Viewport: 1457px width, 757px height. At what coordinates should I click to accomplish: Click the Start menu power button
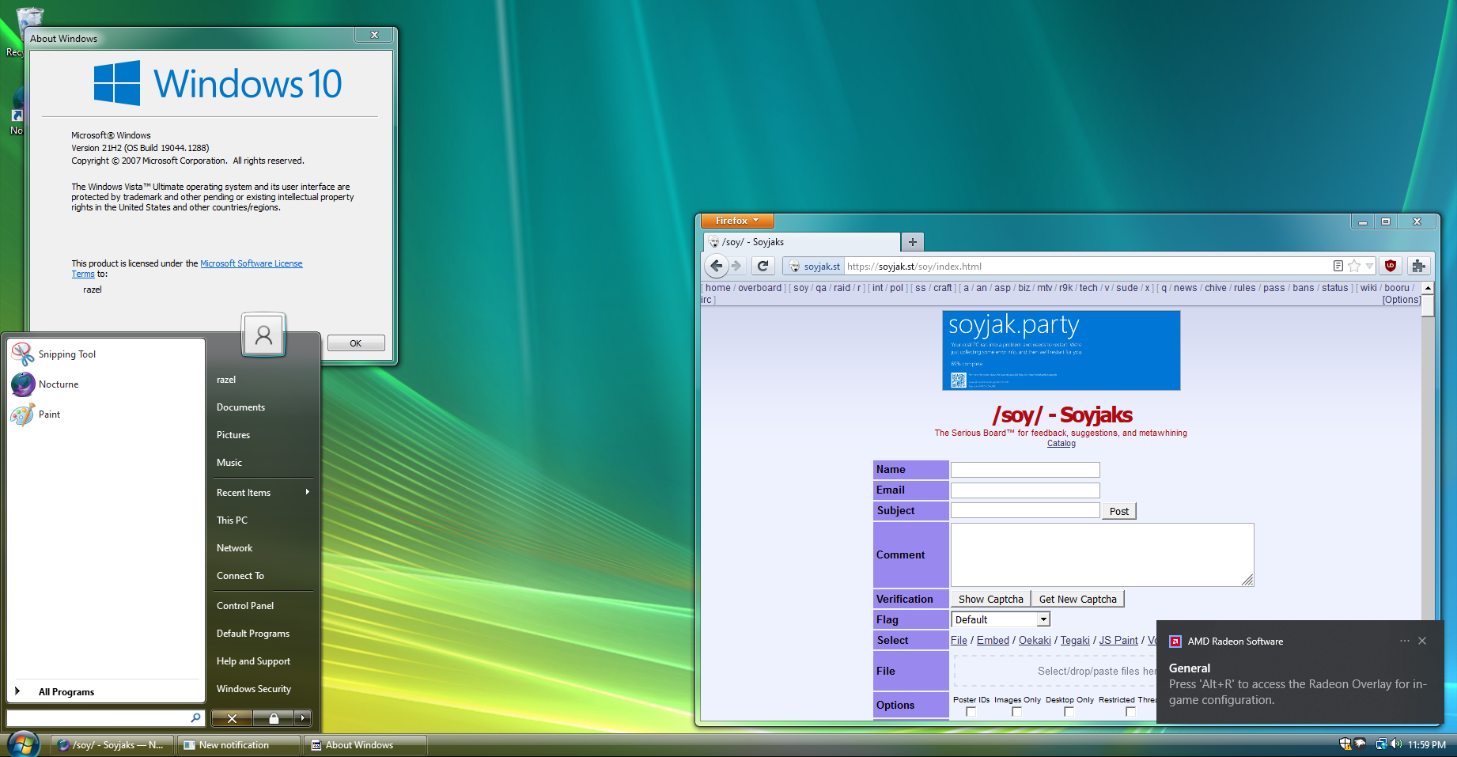click(232, 718)
